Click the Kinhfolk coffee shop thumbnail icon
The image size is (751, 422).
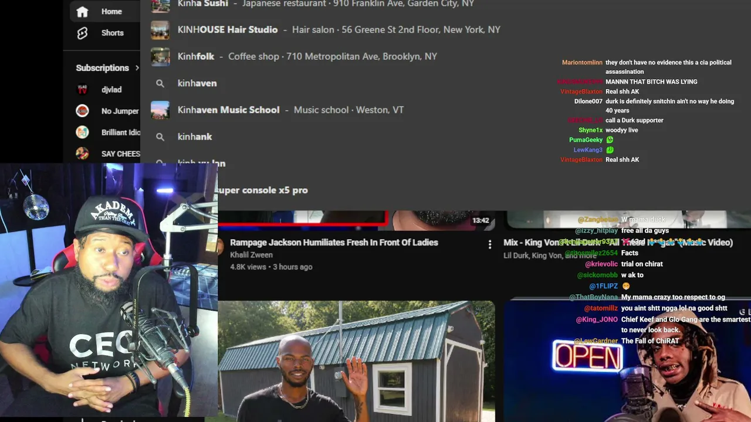coord(160,56)
